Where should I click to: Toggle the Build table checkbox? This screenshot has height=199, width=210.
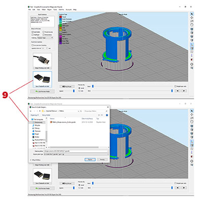pos(32,32)
